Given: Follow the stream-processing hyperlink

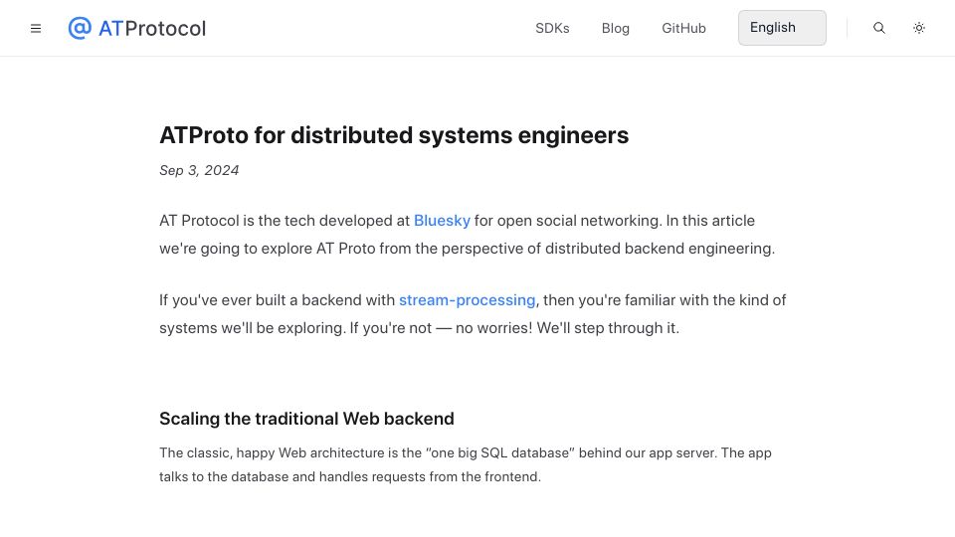Looking at the screenshot, I should (x=468, y=300).
